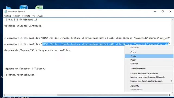Screen dimensions: 174x98
Task: Choose Lectura de derecha a izquierda
Action: (x=149, y=73)
